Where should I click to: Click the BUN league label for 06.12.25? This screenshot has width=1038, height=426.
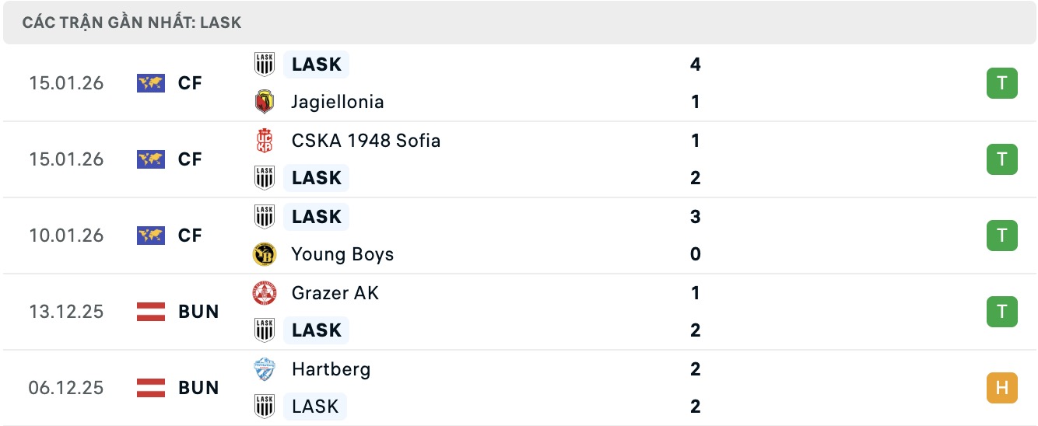198,388
